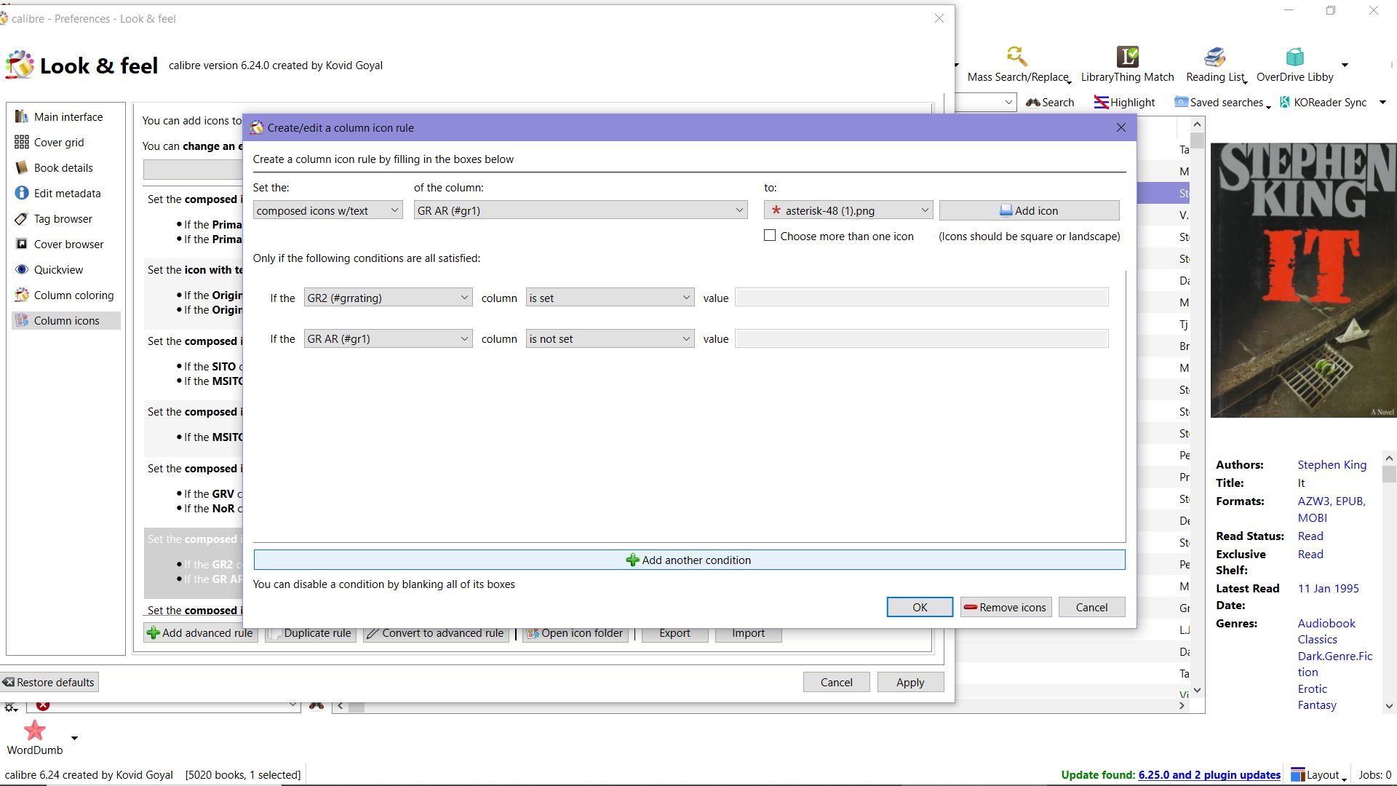This screenshot has height=786, width=1397.
Task: Click the Reading List toolbar icon
Action: [1214, 57]
